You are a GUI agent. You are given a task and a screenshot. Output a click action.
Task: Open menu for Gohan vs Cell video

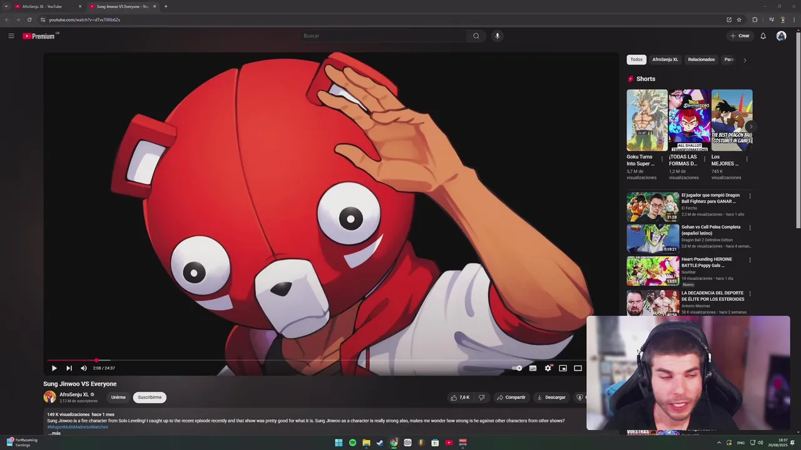pos(750,227)
